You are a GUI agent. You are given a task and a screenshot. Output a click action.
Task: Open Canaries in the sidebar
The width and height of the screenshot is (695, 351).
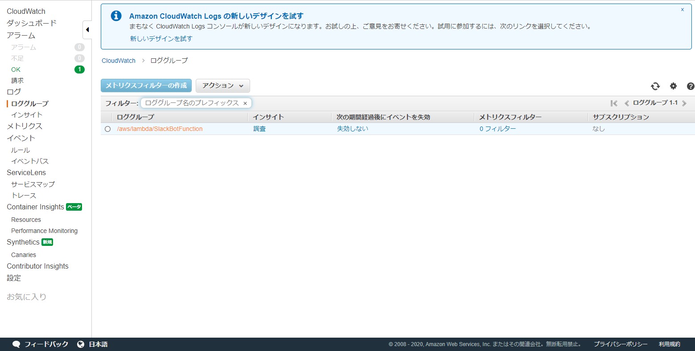pos(24,255)
